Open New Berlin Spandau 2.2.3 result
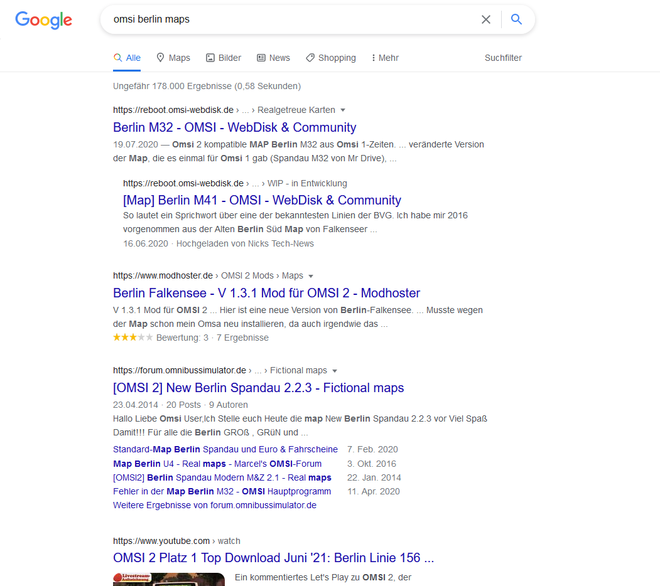This screenshot has width=660, height=586. [258, 388]
